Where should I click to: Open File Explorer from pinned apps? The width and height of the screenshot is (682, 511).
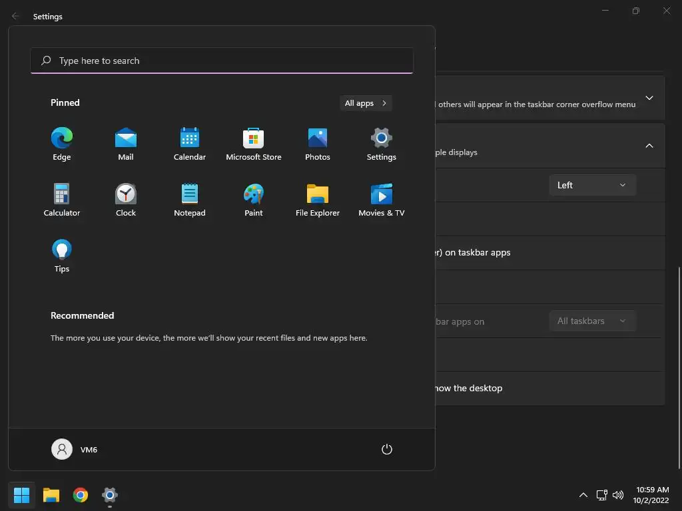[x=318, y=200]
